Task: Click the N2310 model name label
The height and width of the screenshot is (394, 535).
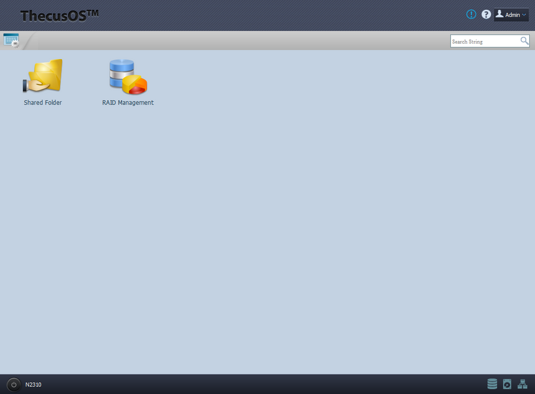Action: 33,385
